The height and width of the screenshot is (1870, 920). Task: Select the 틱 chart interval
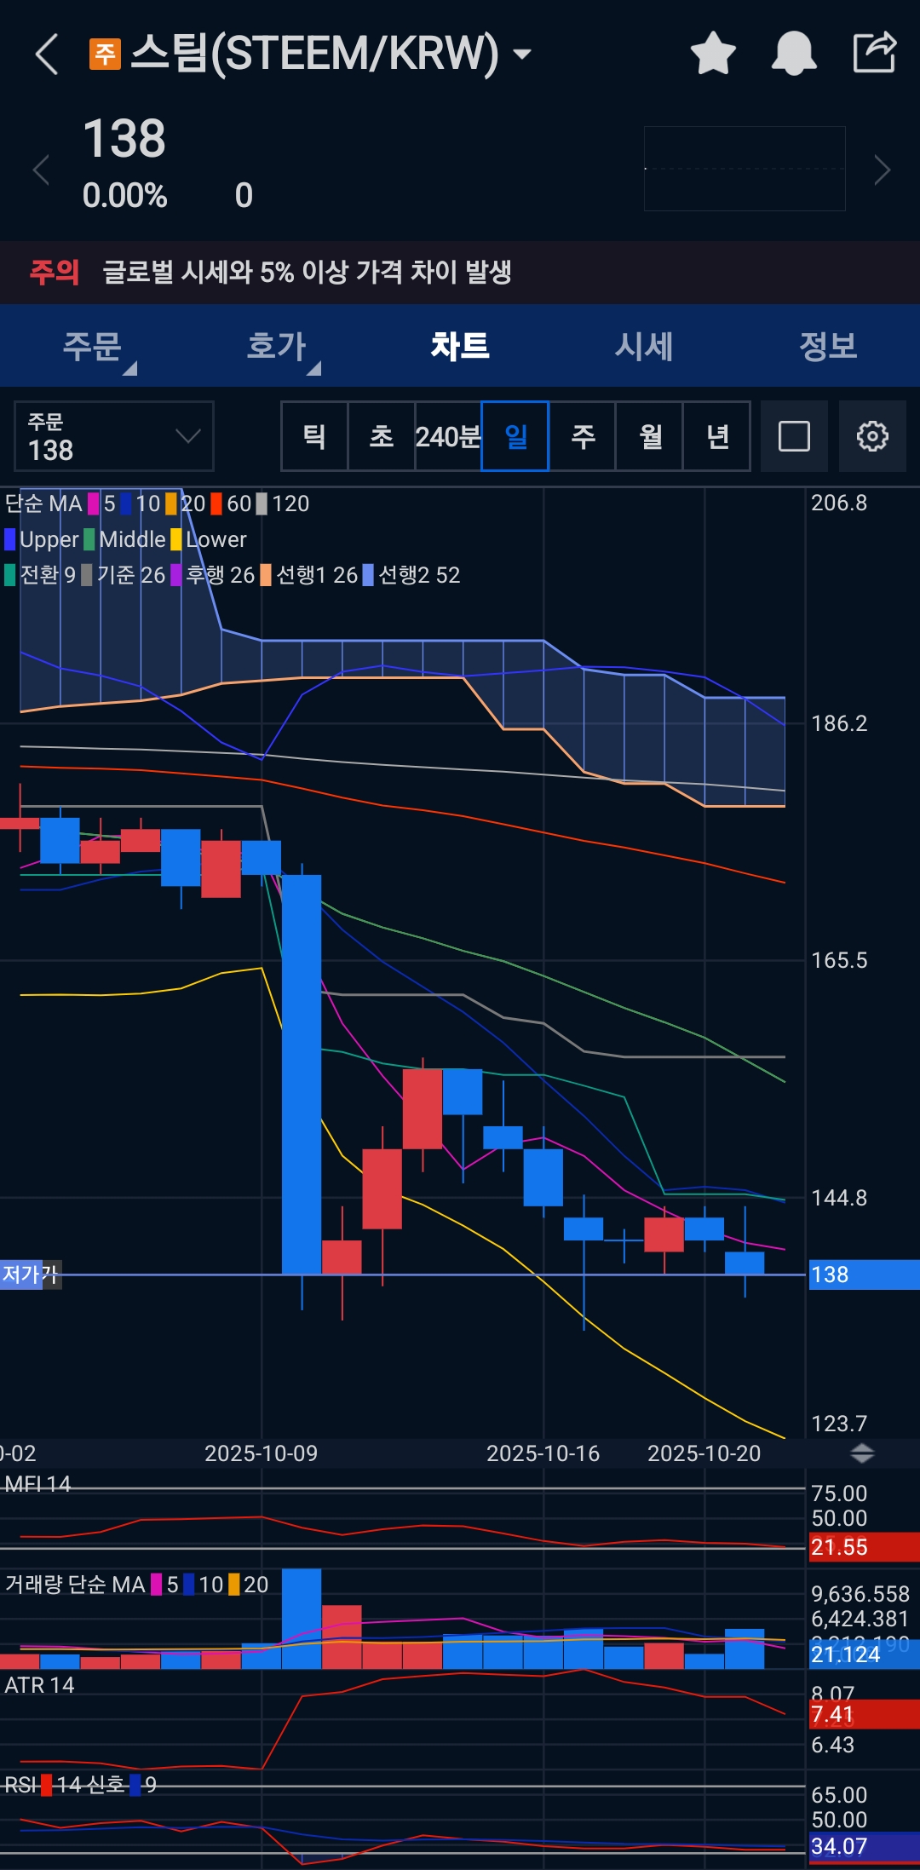[x=314, y=436]
